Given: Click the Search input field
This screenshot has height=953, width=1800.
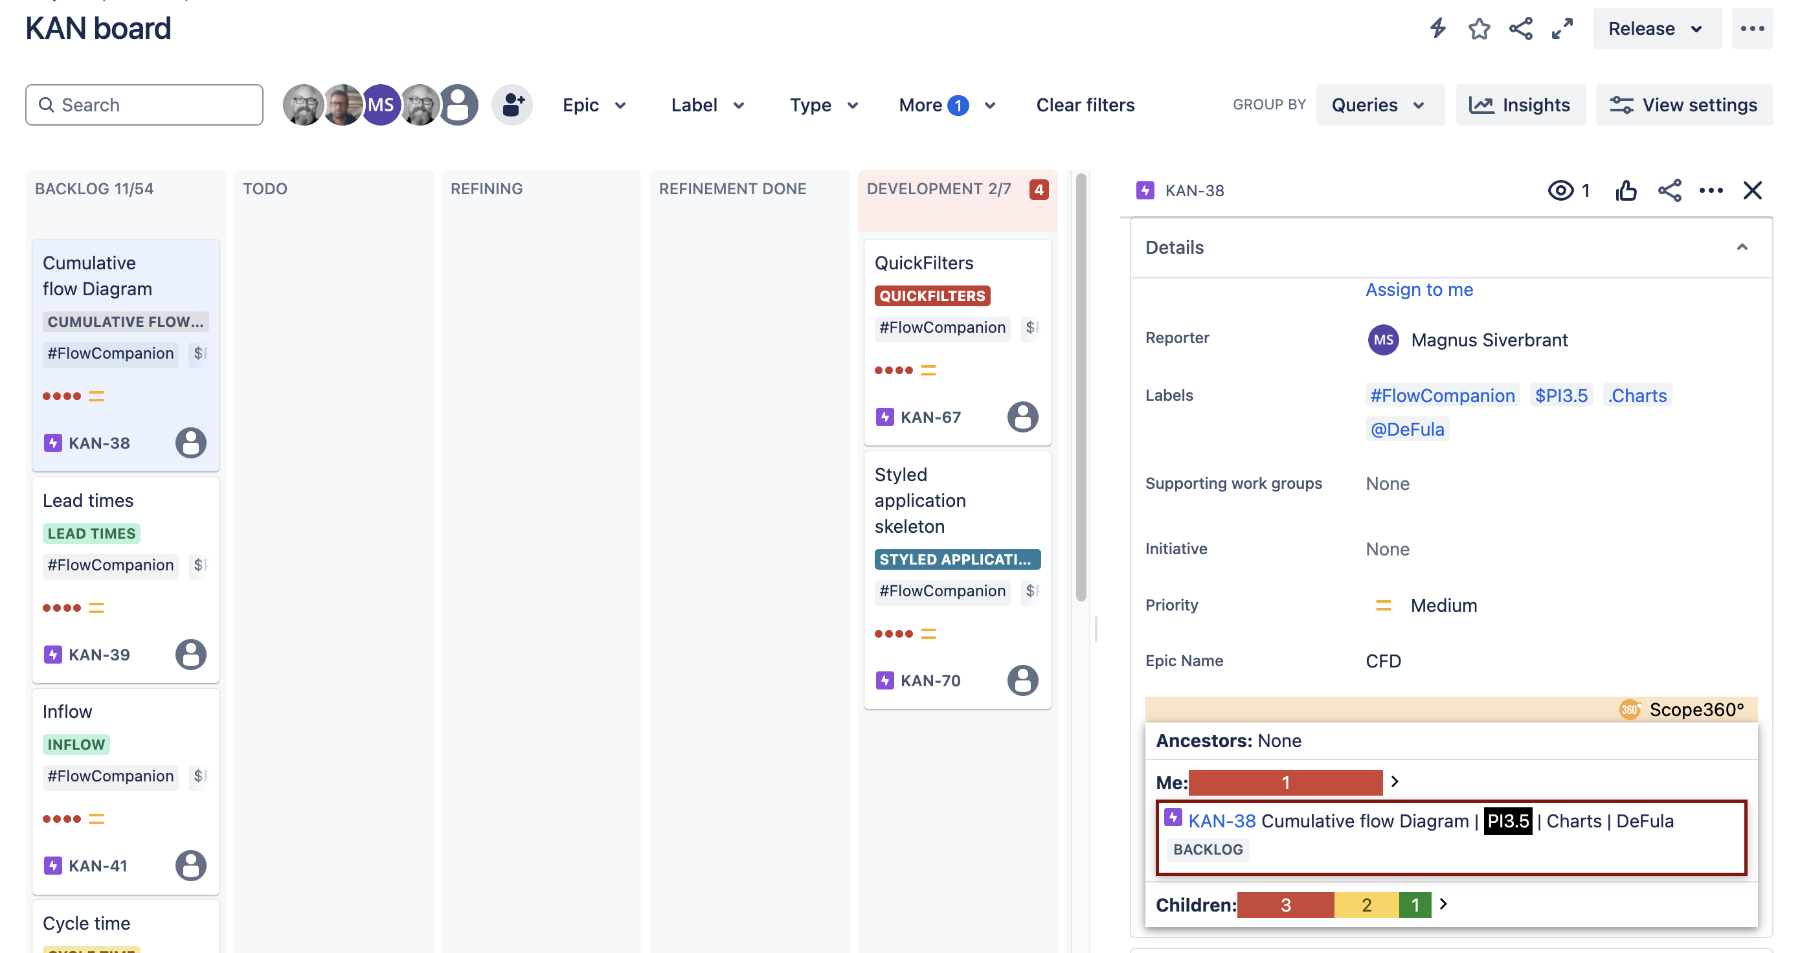Looking at the screenshot, I should (x=144, y=105).
